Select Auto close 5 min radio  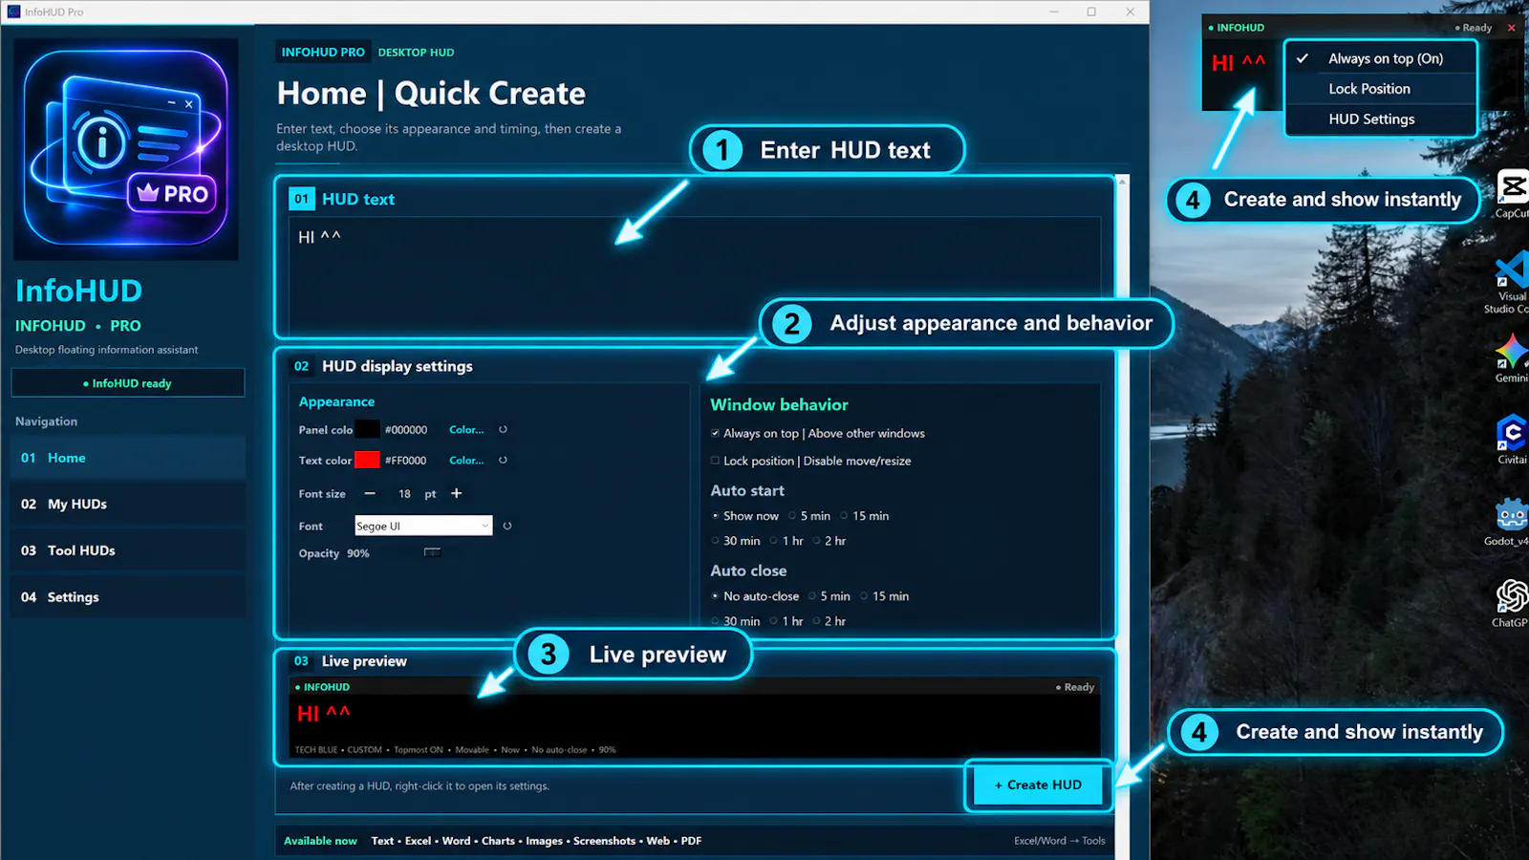812,596
